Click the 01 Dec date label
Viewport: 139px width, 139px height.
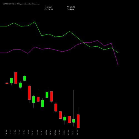click(x=64, y=132)
